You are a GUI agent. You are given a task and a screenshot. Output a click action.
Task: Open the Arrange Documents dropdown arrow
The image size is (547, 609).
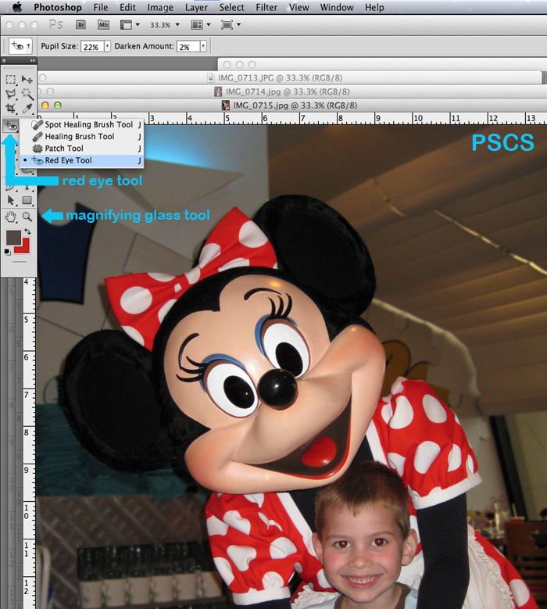(209, 25)
